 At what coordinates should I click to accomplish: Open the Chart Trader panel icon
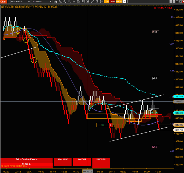click(x=83, y=2)
